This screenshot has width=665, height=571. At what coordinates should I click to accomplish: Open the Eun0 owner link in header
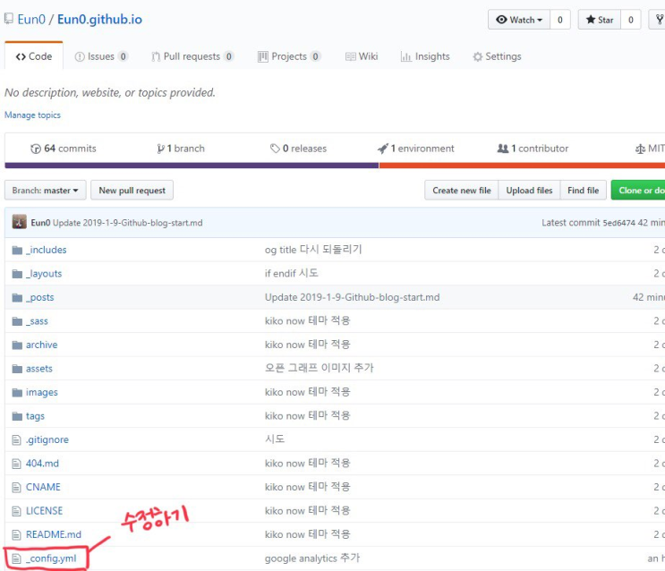pyautogui.click(x=31, y=20)
